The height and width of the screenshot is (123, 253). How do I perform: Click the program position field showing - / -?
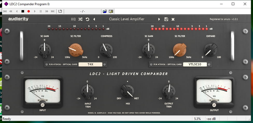[x=83, y=11]
